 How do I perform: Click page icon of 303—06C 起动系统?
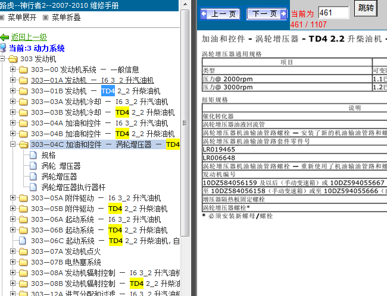click(23, 241)
